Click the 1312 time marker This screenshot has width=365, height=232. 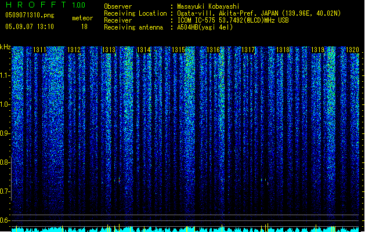74,50
